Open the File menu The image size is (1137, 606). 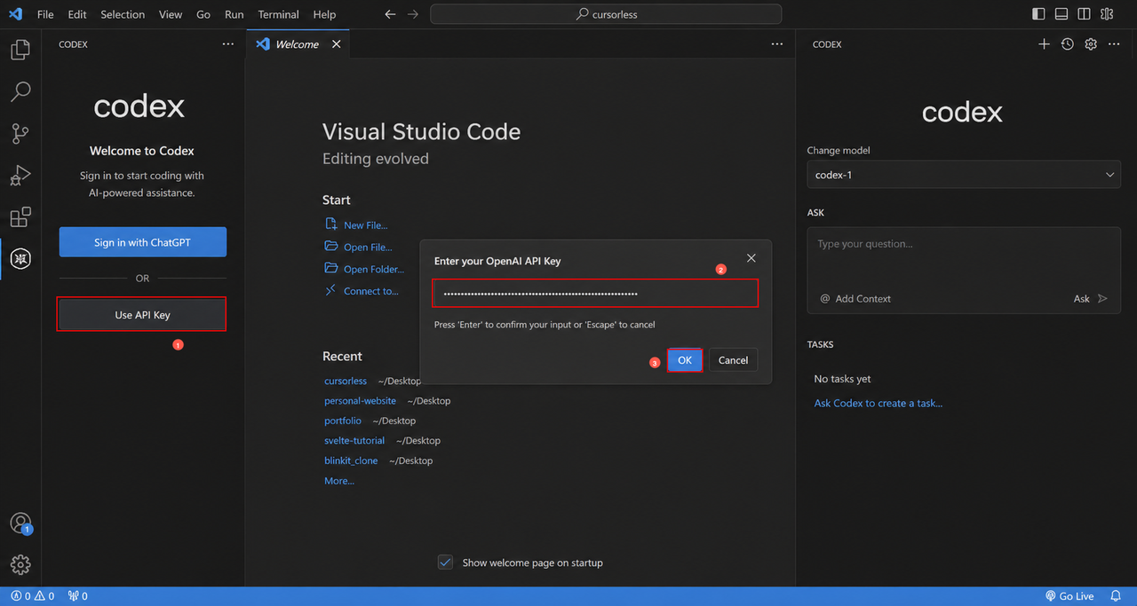point(45,14)
